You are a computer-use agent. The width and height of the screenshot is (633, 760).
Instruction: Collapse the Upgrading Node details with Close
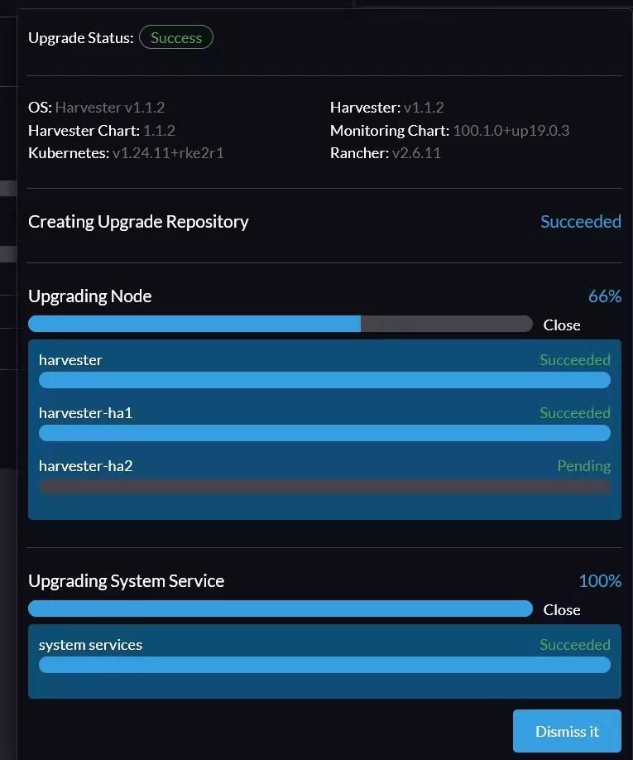coord(562,325)
